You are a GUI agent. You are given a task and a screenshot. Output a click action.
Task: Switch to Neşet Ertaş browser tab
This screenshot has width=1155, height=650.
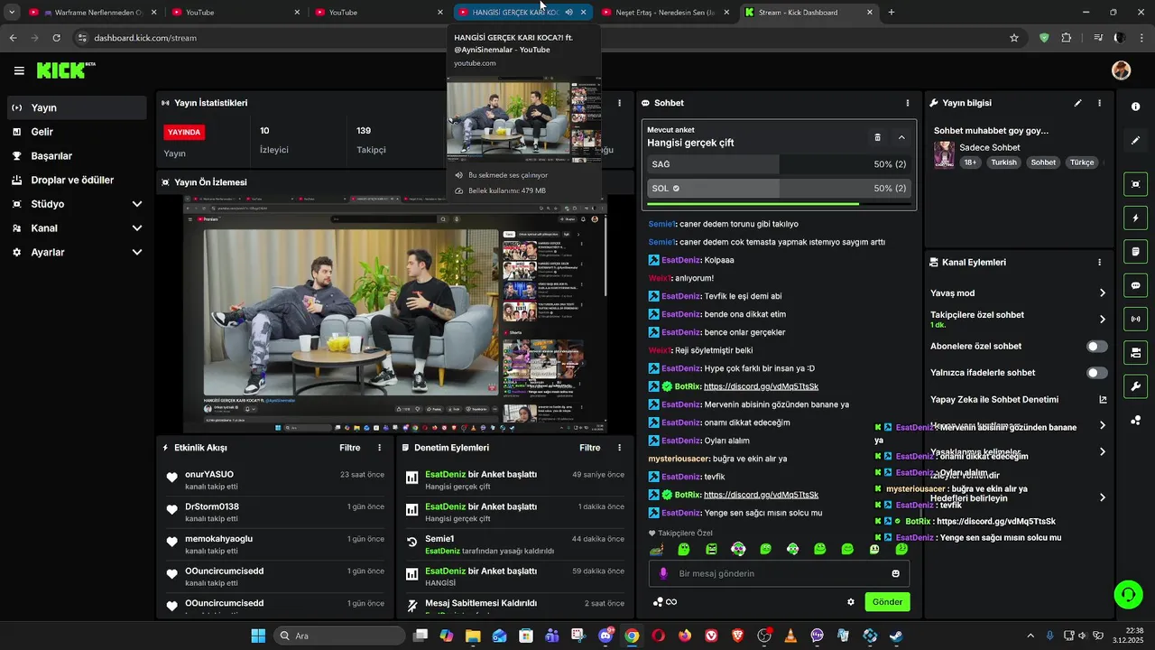pyautogui.click(x=663, y=12)
